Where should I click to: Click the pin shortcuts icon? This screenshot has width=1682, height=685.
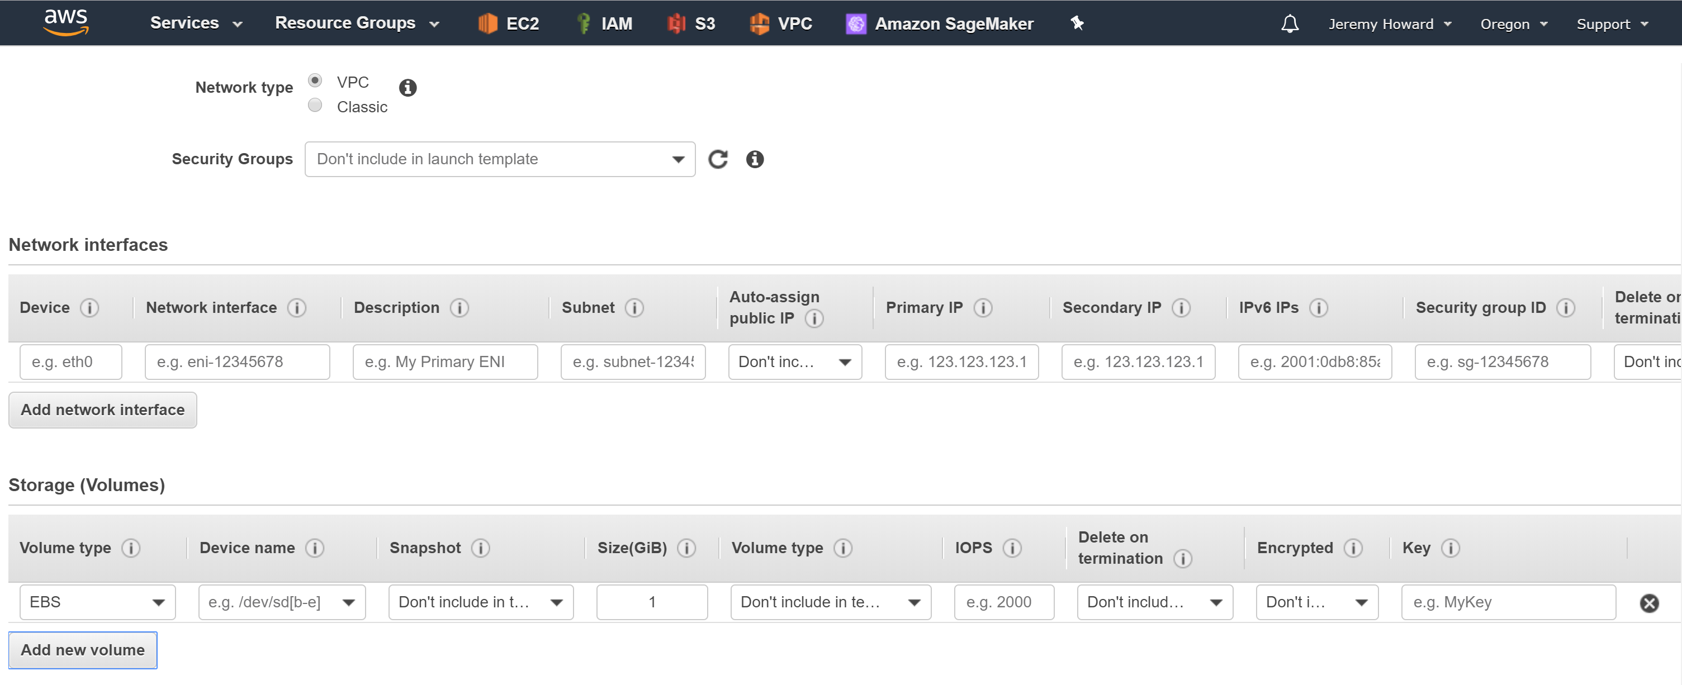(1077, 23)
